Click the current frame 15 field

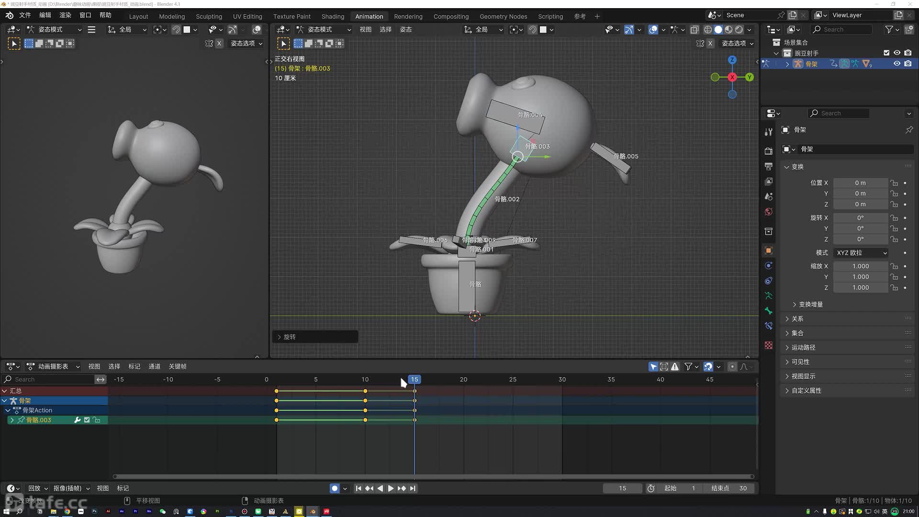tap(622, 488)
